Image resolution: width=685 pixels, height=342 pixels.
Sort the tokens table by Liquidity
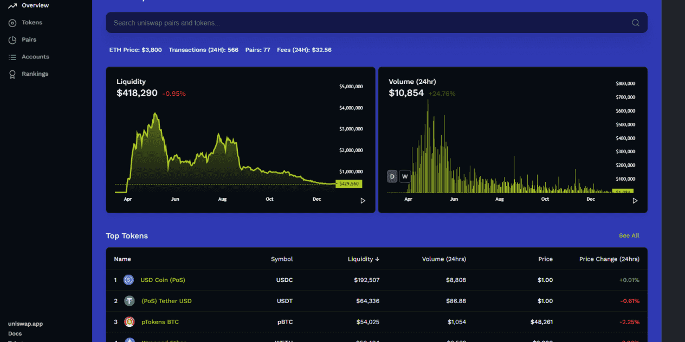pos(364,259)
